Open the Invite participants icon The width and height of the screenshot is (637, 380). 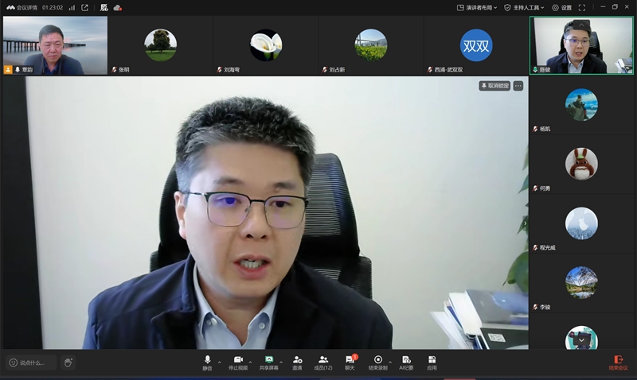[297, 363]
